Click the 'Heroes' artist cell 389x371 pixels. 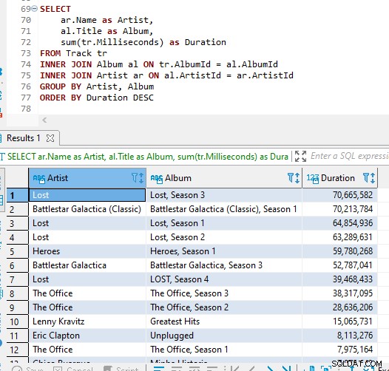pos(87,251)
